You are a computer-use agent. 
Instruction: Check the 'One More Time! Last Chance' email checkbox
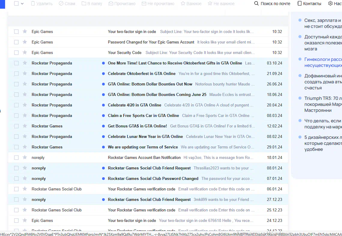[16, 63]
